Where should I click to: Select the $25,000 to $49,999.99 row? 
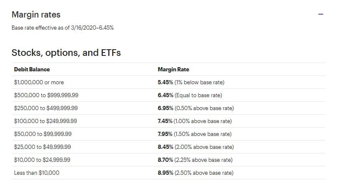pyautogui.click(x=43, y=147)
